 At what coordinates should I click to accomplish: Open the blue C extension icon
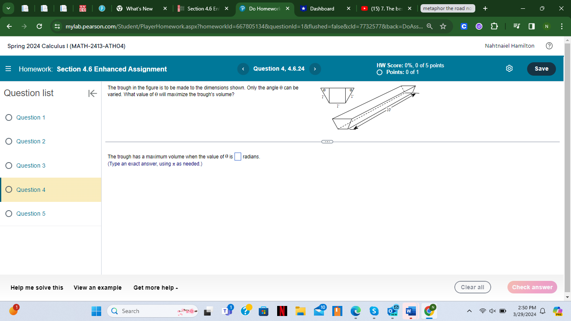click(x=463, y=26)
